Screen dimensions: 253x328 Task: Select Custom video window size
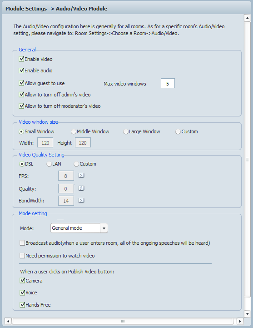tap(178, 131)
